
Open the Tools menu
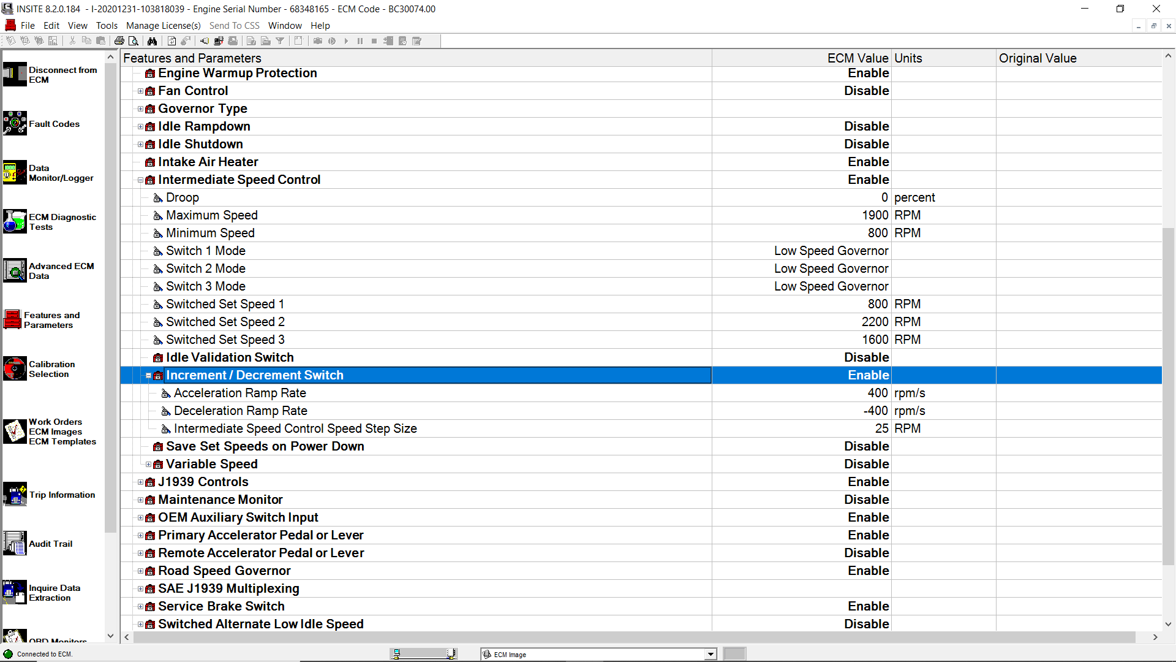107,26
